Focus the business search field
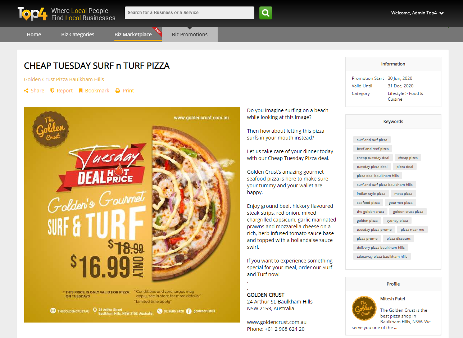The width and height of the screenshot is (463, 338). [190, 13]
